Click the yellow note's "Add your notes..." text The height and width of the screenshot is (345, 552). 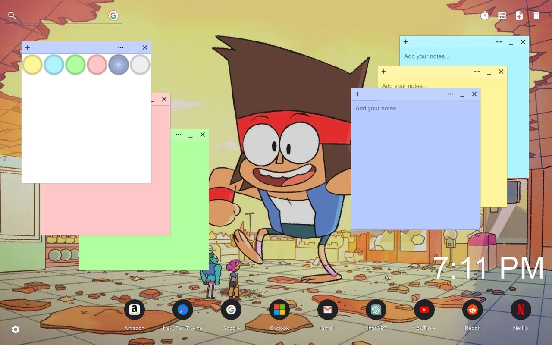405,85
